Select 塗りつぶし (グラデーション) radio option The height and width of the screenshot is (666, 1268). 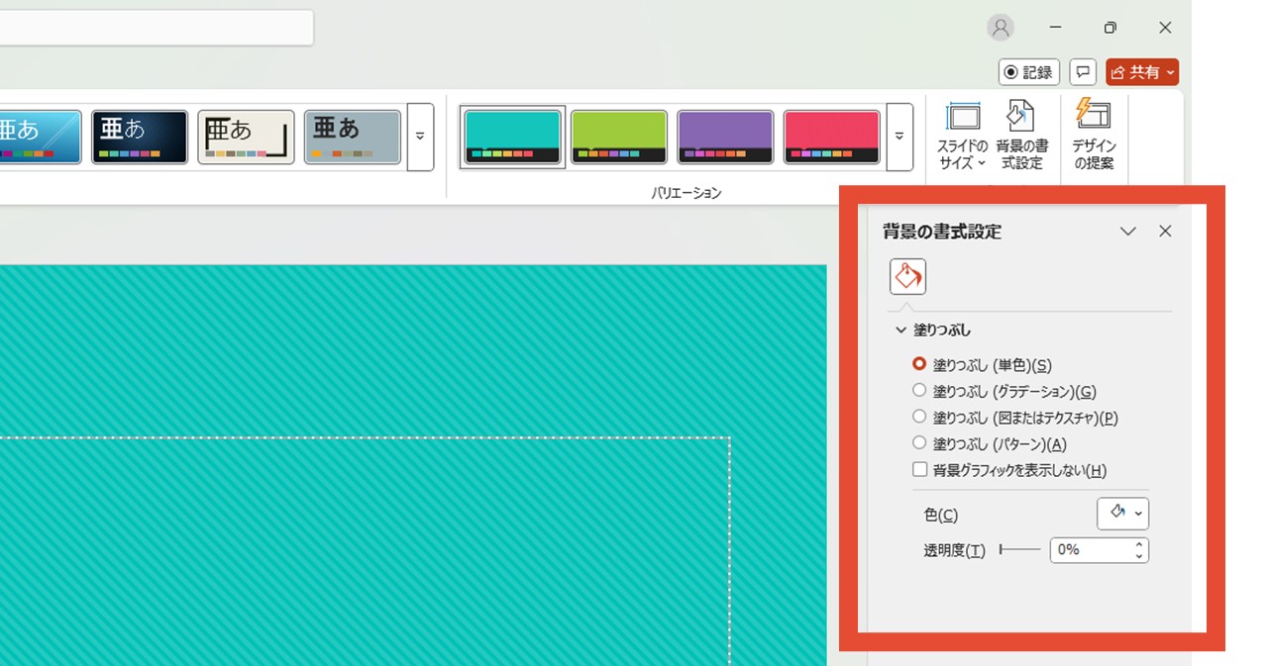click(x=919, y=391)
